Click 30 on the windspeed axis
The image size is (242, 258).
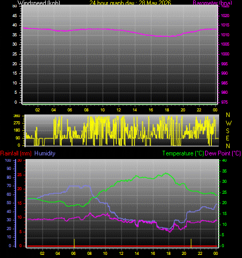coord(15,44)
